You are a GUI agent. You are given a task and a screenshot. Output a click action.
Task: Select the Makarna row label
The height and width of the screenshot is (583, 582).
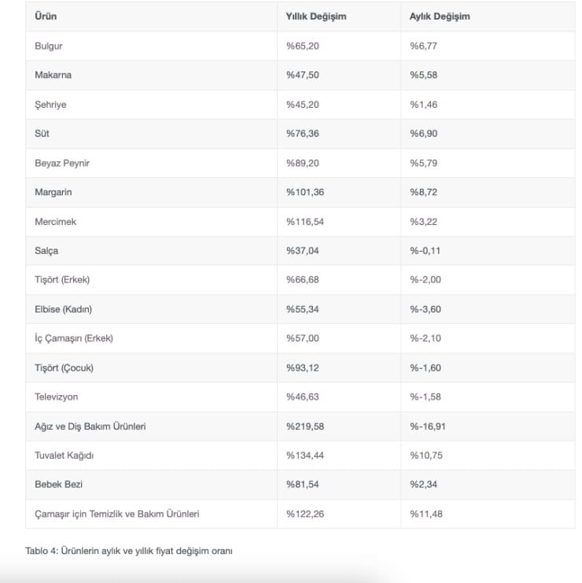[x=53, y=76]
